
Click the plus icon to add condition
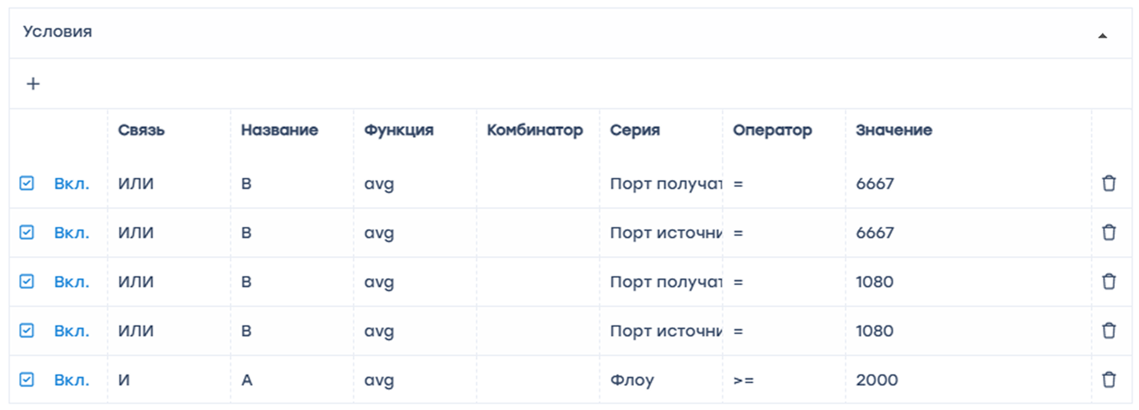tap(33, 83)
